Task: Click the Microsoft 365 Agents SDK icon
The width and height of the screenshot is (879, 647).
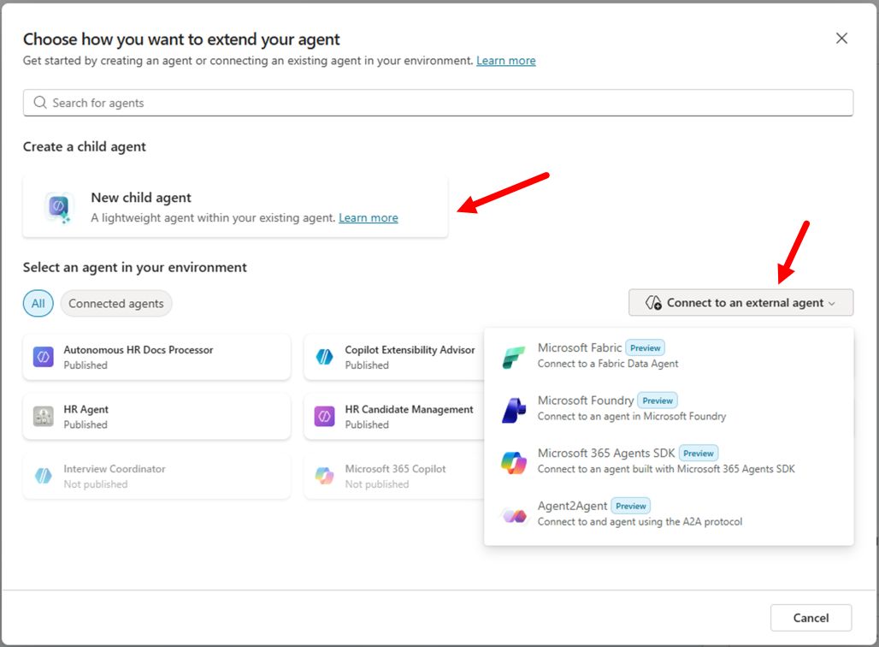Action: tap(512, 460)
